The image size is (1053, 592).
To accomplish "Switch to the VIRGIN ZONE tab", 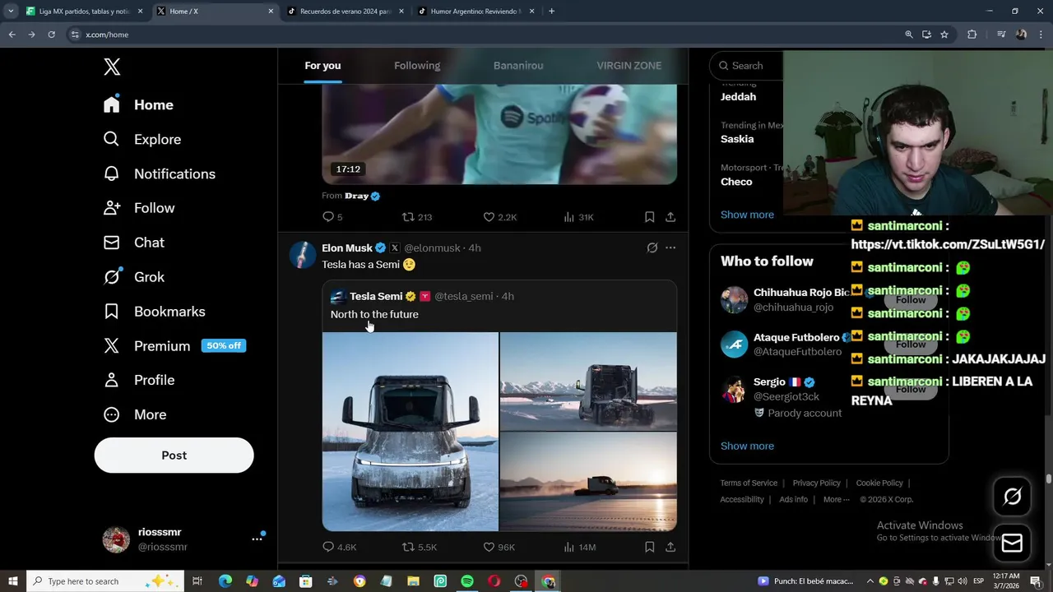I will tap(629, 66).
